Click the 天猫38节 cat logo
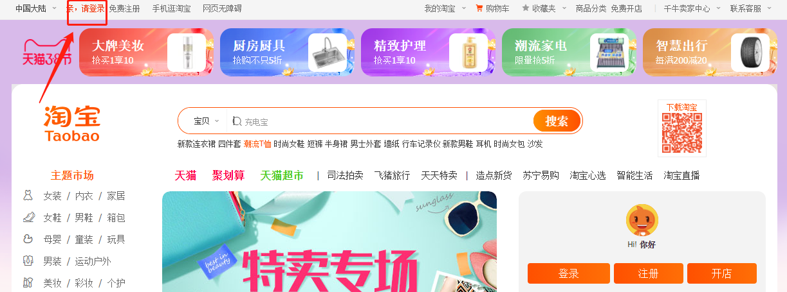787x292 pixels. 46,53
